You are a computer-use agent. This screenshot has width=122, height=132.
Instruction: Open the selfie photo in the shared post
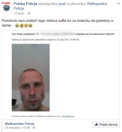(x=31, y=77)
